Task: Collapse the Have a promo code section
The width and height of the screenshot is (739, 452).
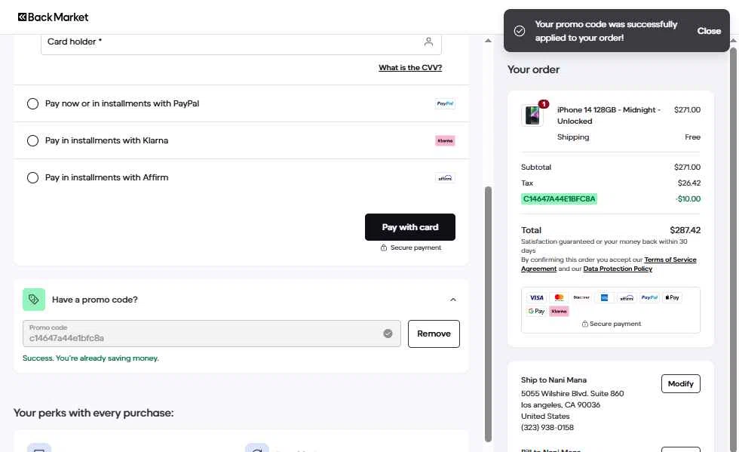Action: click(x=453, y=300)
